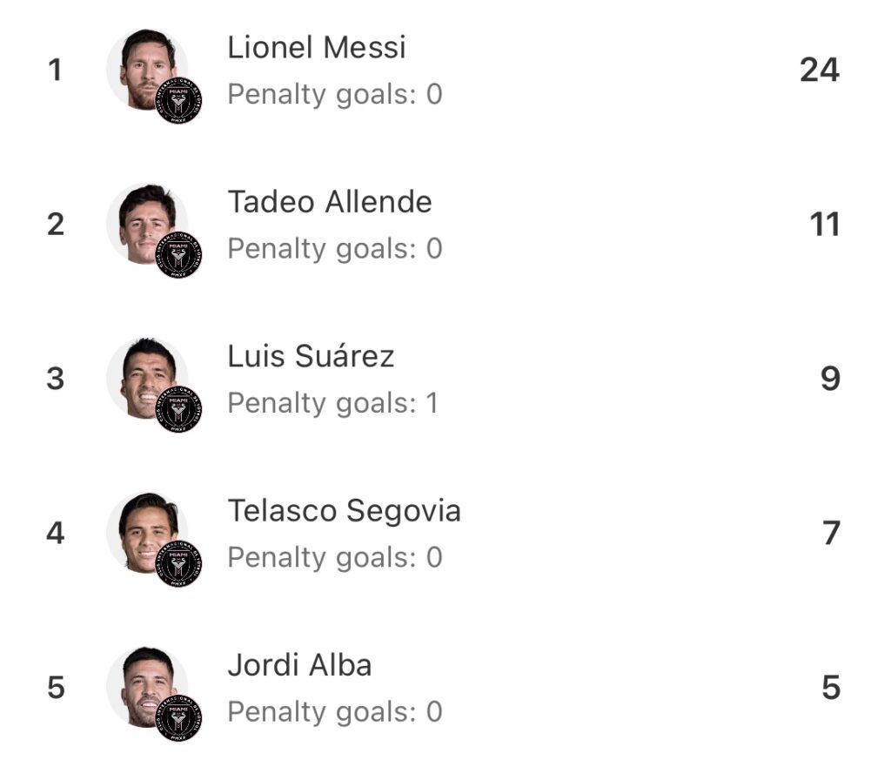Select the Telasco Segovia name
The width and height of the screenshot is (891, 760).
pyautogui.click(x=344, y=510)
